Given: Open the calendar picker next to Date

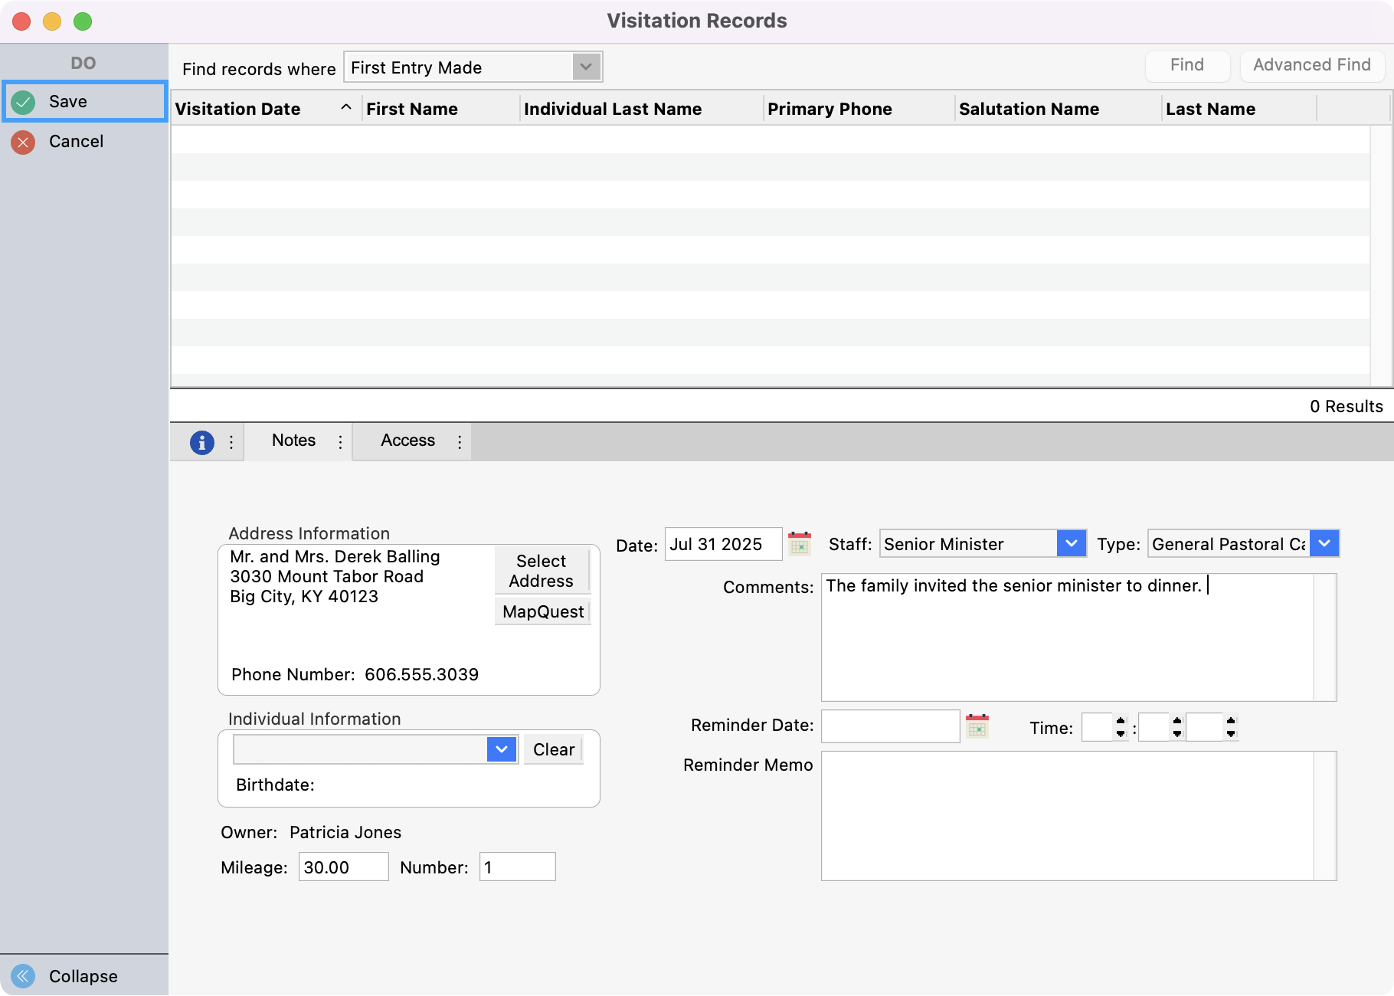Looking at the screenshot, I should [799, 544].
